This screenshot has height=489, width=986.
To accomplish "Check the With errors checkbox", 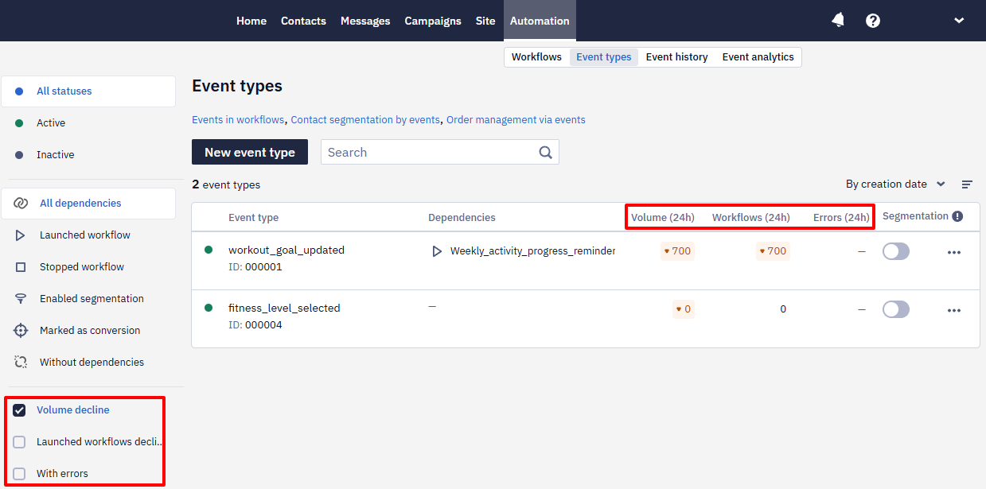I will pos(19,474).
